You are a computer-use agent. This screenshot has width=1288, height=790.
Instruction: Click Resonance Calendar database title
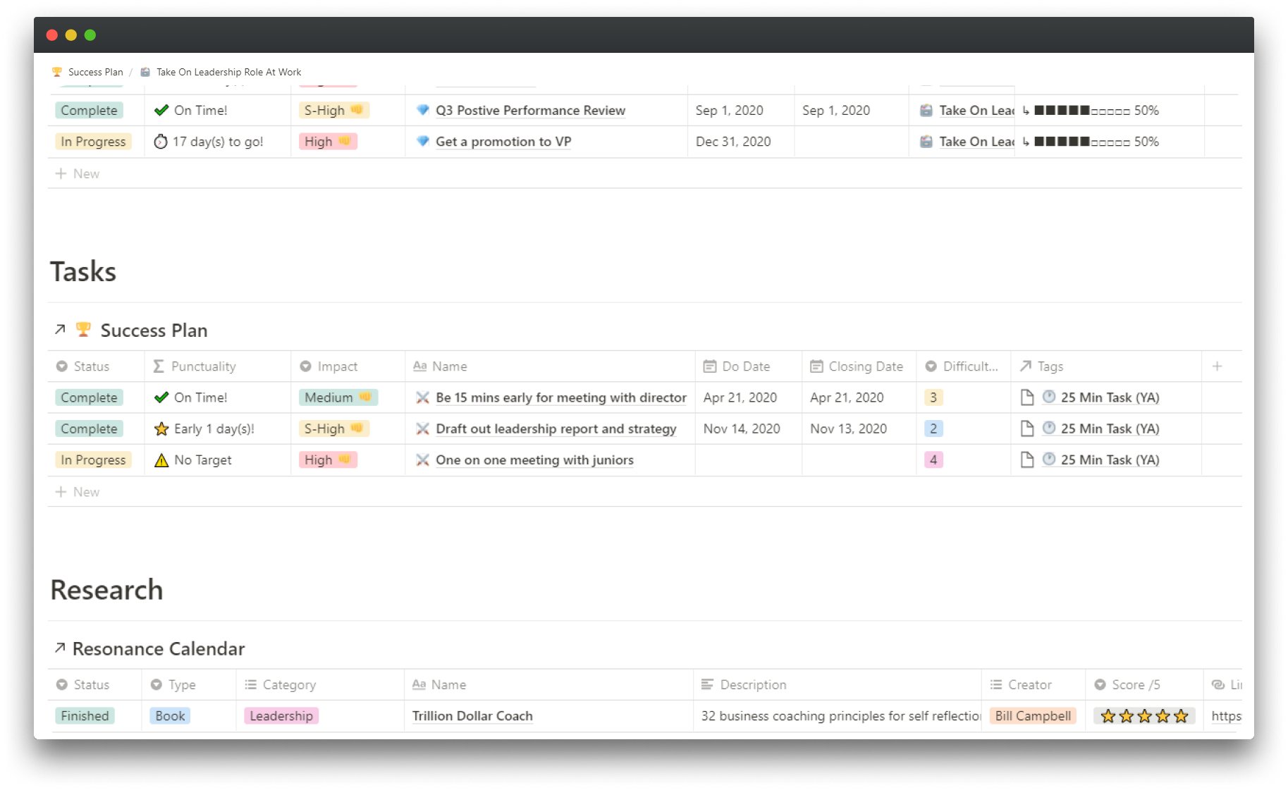[x=159, y=649]
